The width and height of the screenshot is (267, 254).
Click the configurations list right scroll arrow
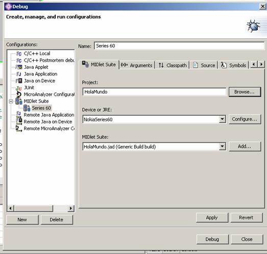(70, 208)
